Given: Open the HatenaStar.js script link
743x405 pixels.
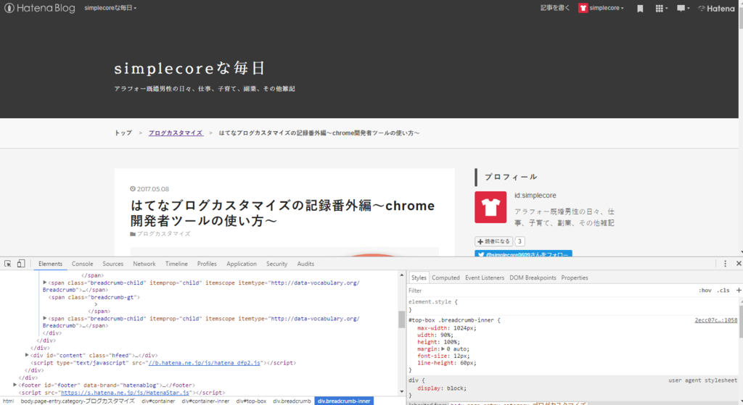Looking at the screenshot, I should click(x=125, y=393).
